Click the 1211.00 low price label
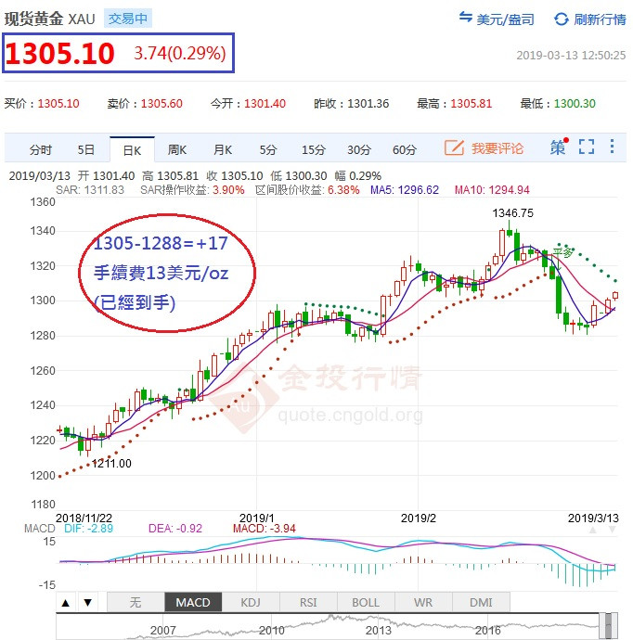Image resolution: width=633 pixels, height=640 pixels. tap(111, 464)
